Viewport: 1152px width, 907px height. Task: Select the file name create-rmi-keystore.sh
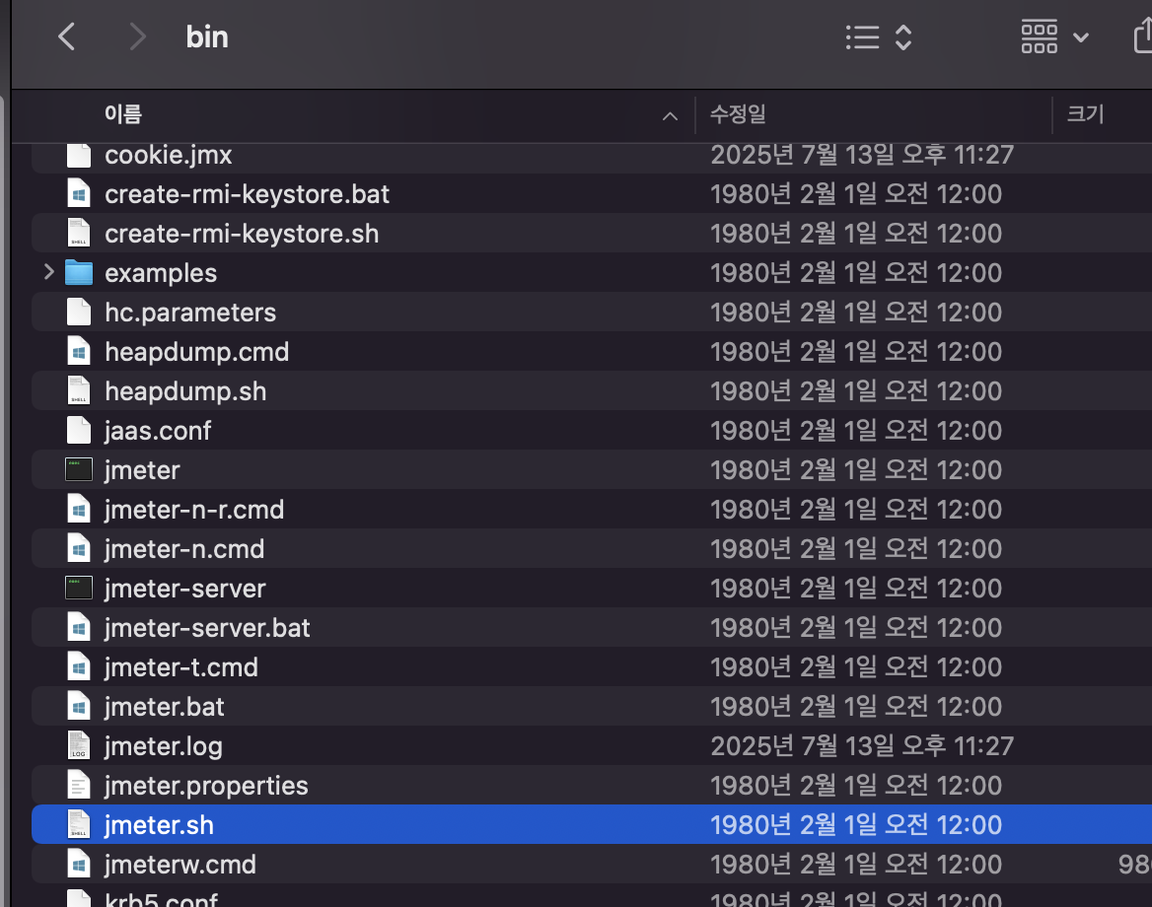coord(242,234)
